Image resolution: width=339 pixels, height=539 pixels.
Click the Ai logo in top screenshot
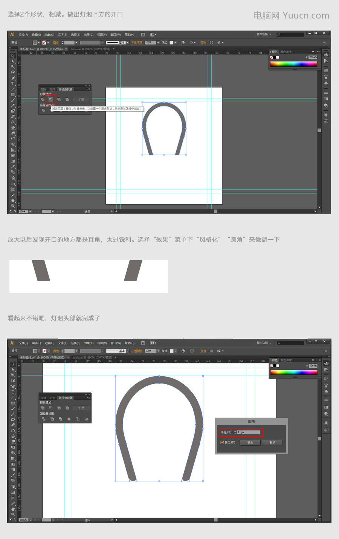tap(12, 34)
